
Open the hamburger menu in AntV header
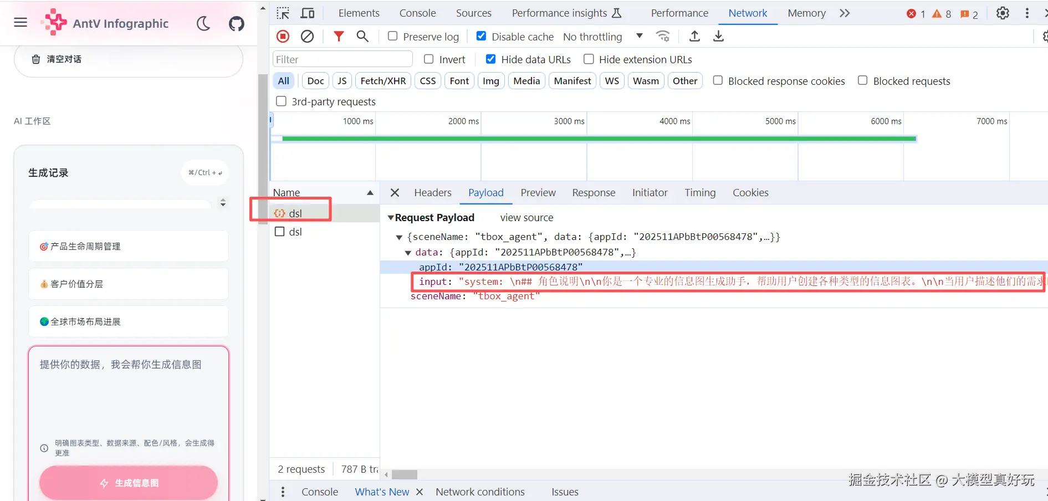pyautogui.click(x=21, y=23)
